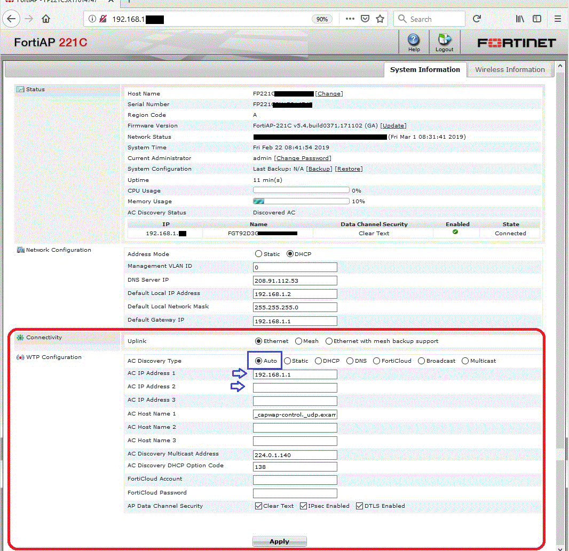The height and width of the screenshot is (551, 569).
Task: Click the Default Local Network Mask field
Action: pyautogui.click(x=295, y=307)
